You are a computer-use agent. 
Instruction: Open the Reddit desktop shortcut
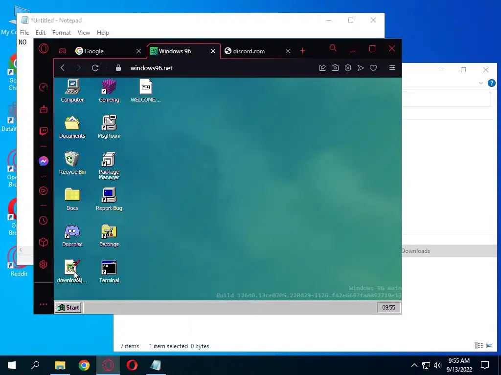[x=19, y=262]
